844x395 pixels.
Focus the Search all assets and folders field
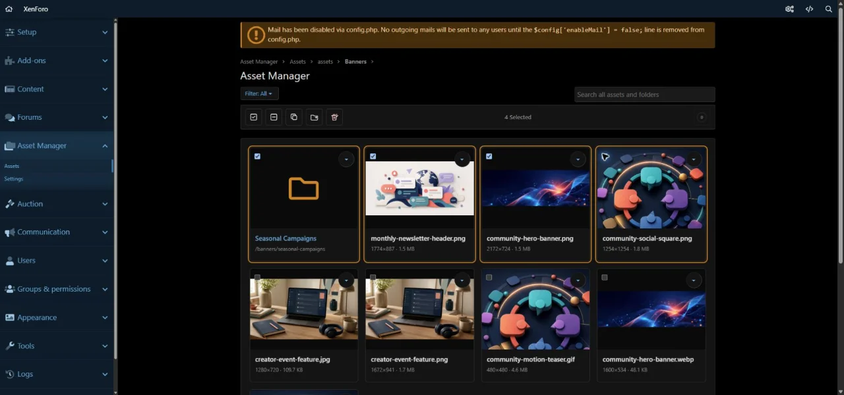click(644, 94)
